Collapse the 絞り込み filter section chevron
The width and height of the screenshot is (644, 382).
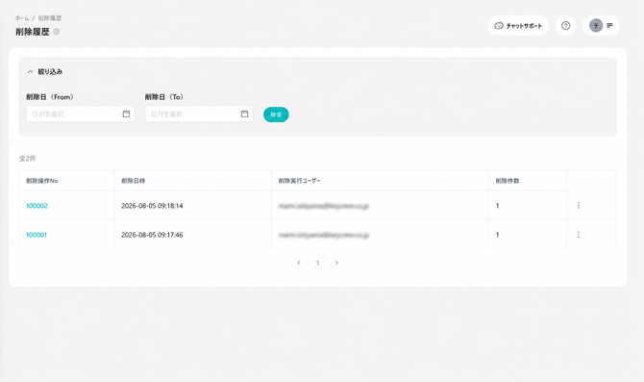30,71
